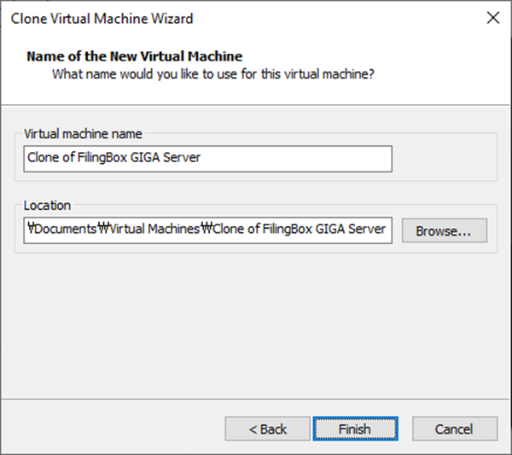The height and width of the screenshot is (455, 512).
Task: Click the blank space after the name text
Action: coord(299,159)
